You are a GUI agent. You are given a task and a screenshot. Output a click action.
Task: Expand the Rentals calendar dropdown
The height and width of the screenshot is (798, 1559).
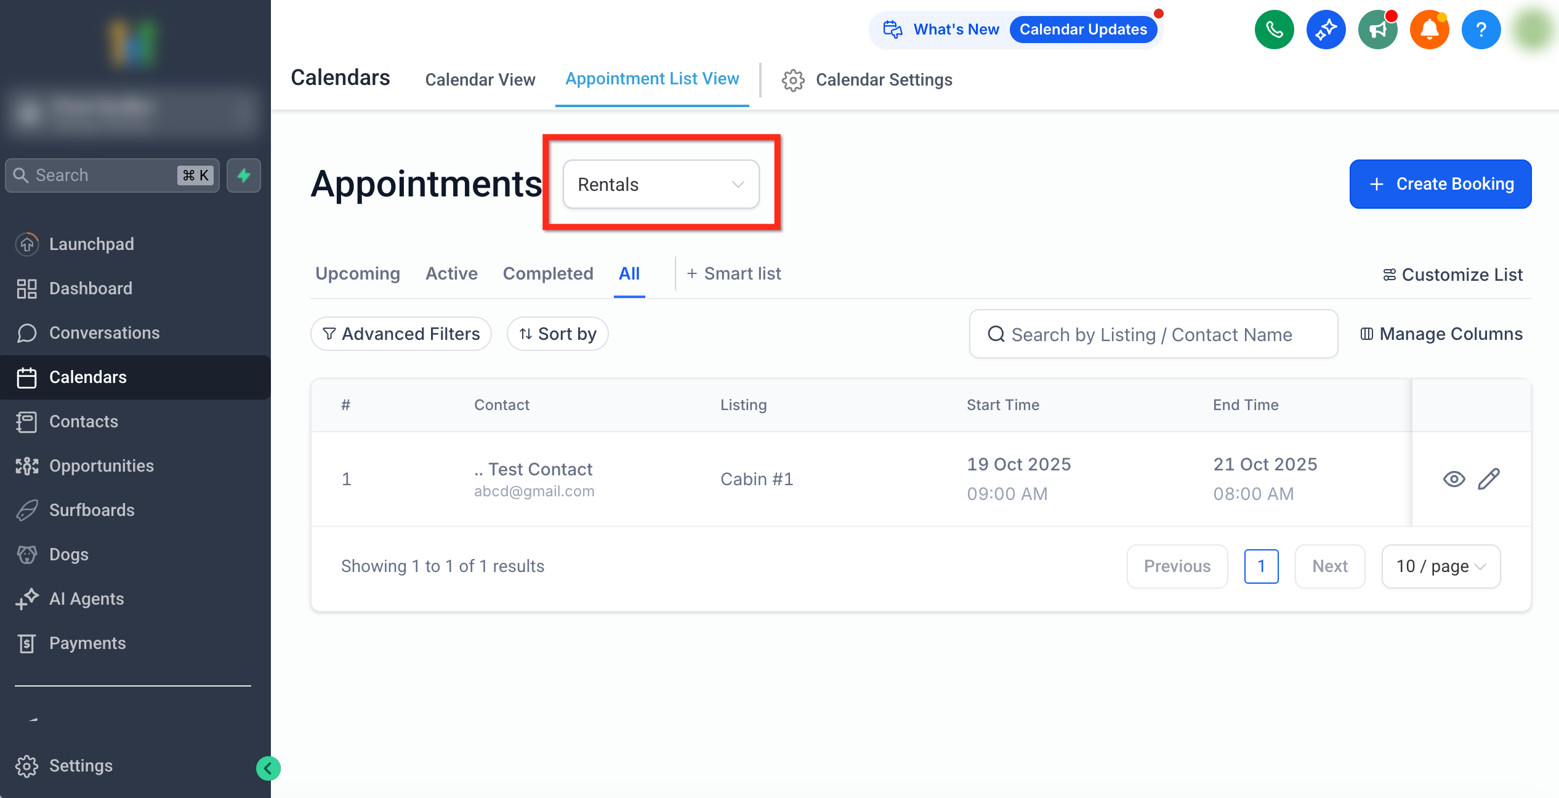click(661, 184)
